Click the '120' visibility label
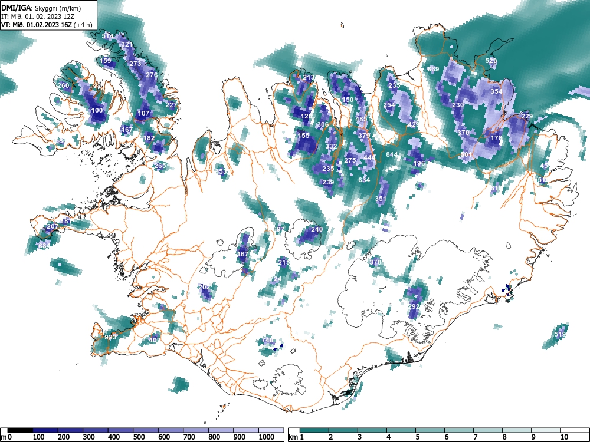The width and height of the screenshot is (590, 442). 307,116
